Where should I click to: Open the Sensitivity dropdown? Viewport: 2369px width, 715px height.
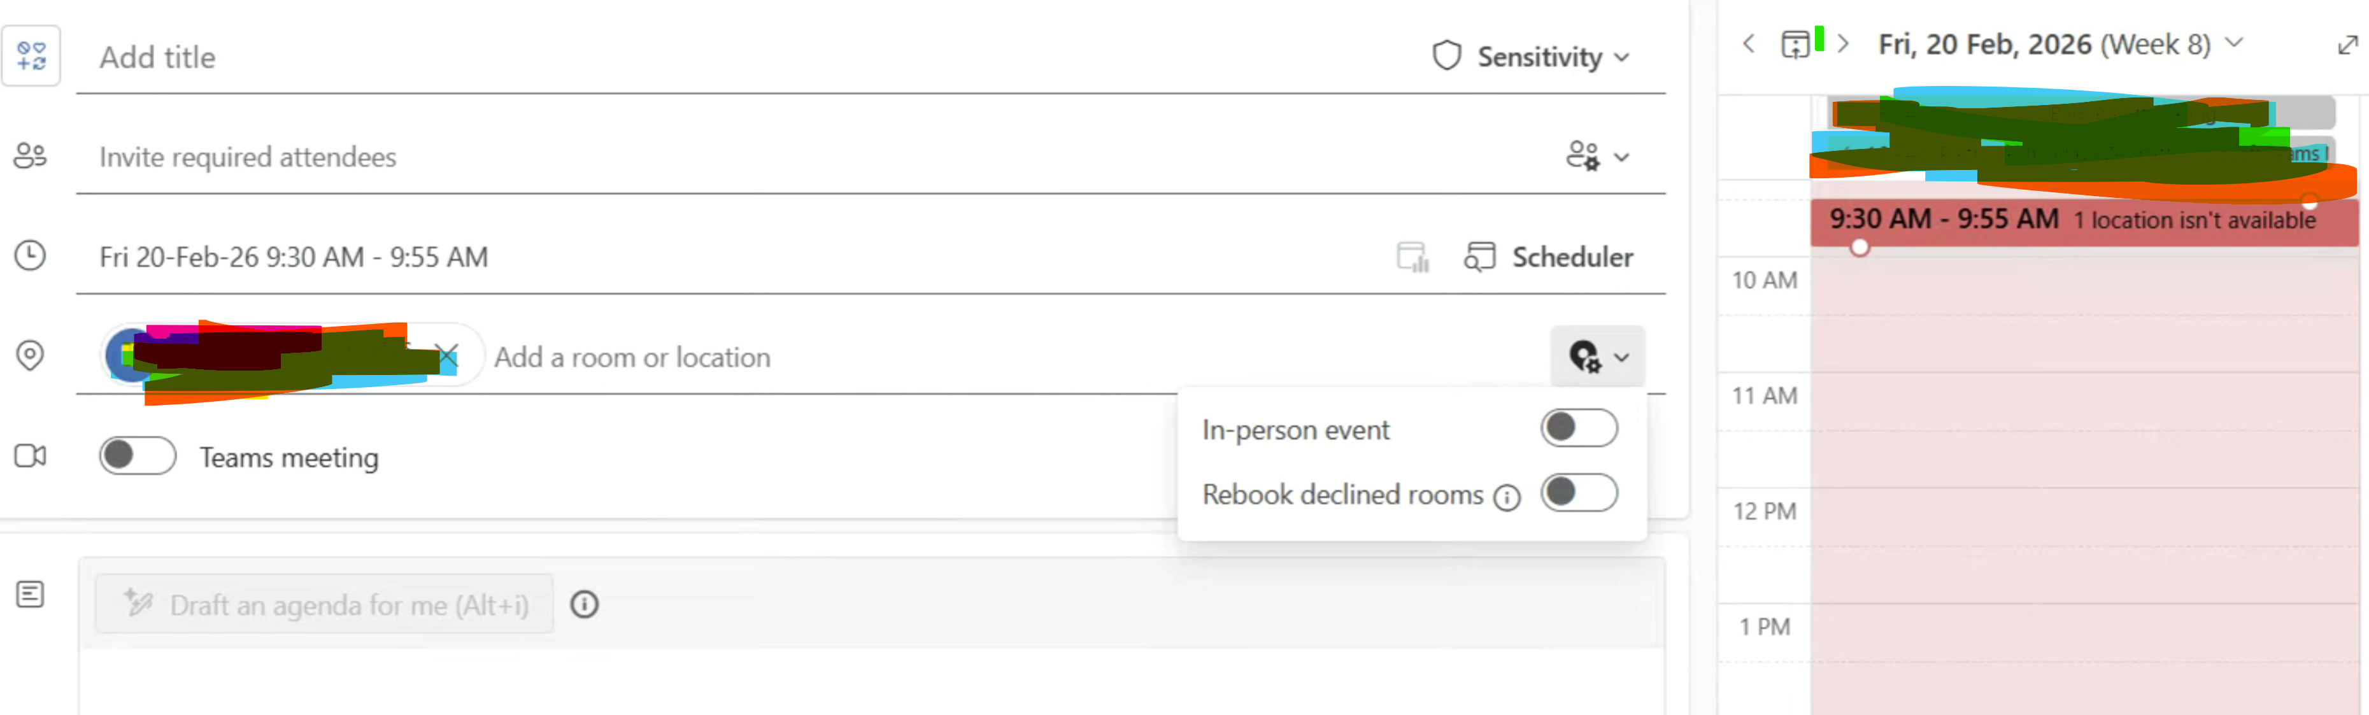click(1553, 57)
